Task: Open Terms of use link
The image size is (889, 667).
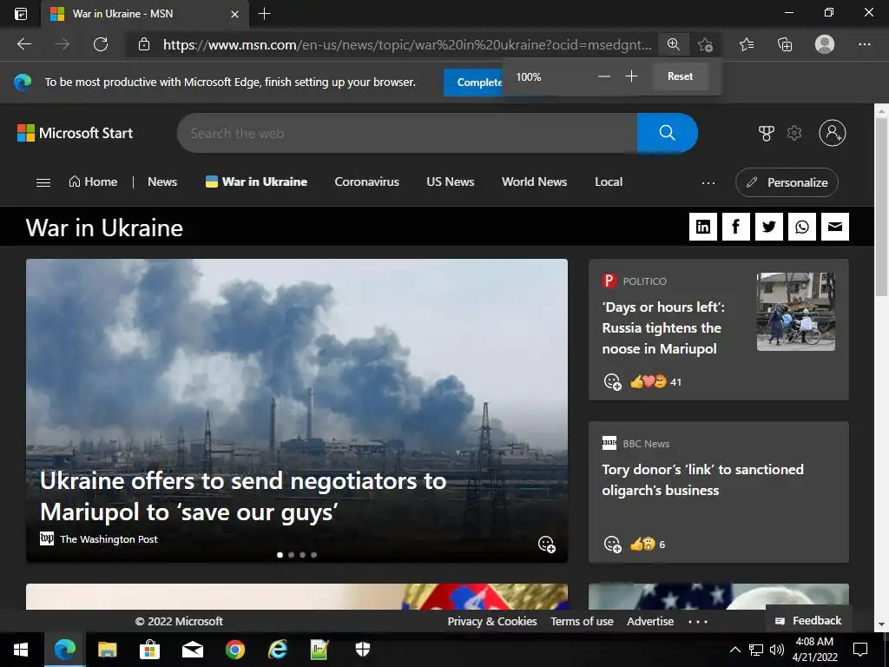Action: (582, 622)
